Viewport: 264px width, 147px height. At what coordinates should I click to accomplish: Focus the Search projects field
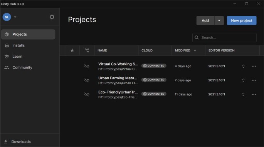(224, 37)
